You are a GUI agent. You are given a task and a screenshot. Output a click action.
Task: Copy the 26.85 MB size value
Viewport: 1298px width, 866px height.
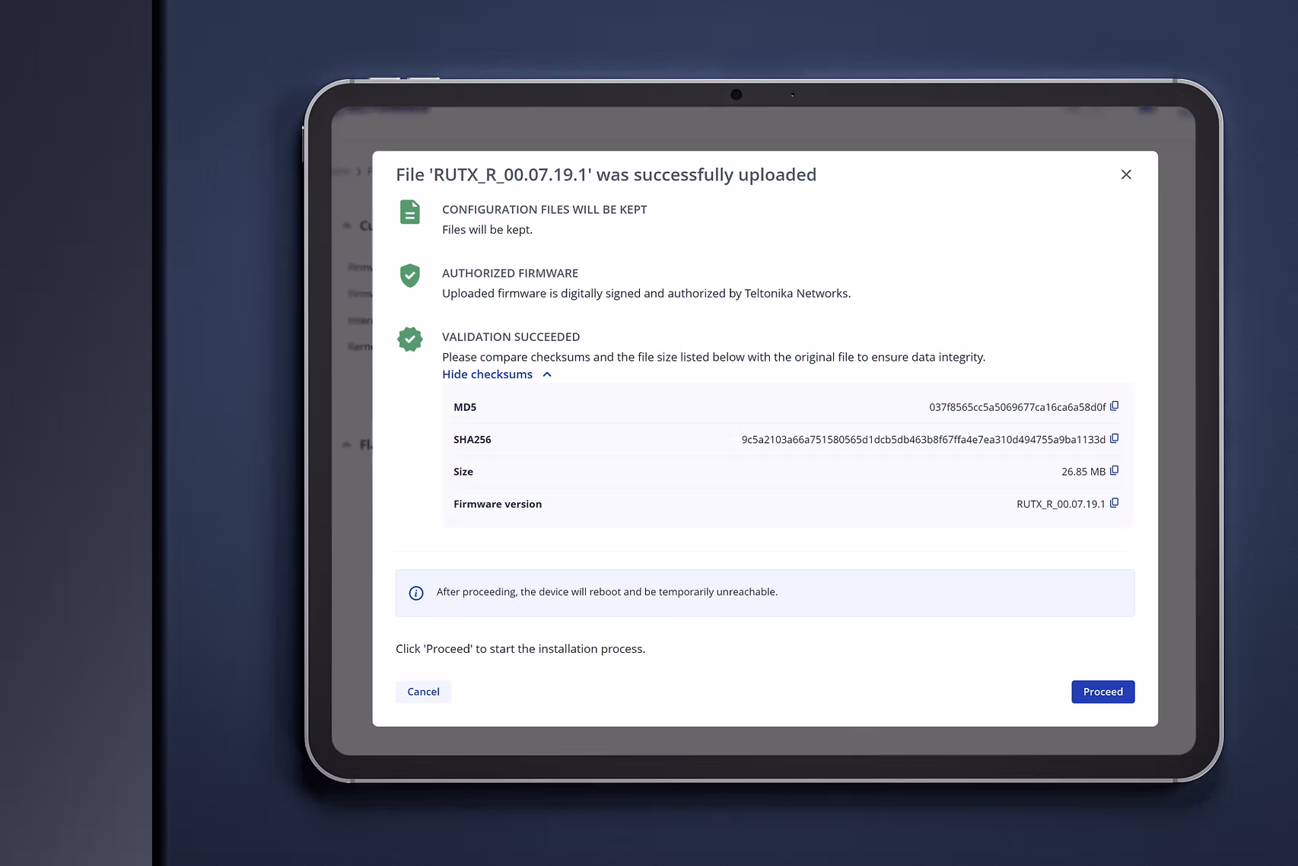point(1115,470)
